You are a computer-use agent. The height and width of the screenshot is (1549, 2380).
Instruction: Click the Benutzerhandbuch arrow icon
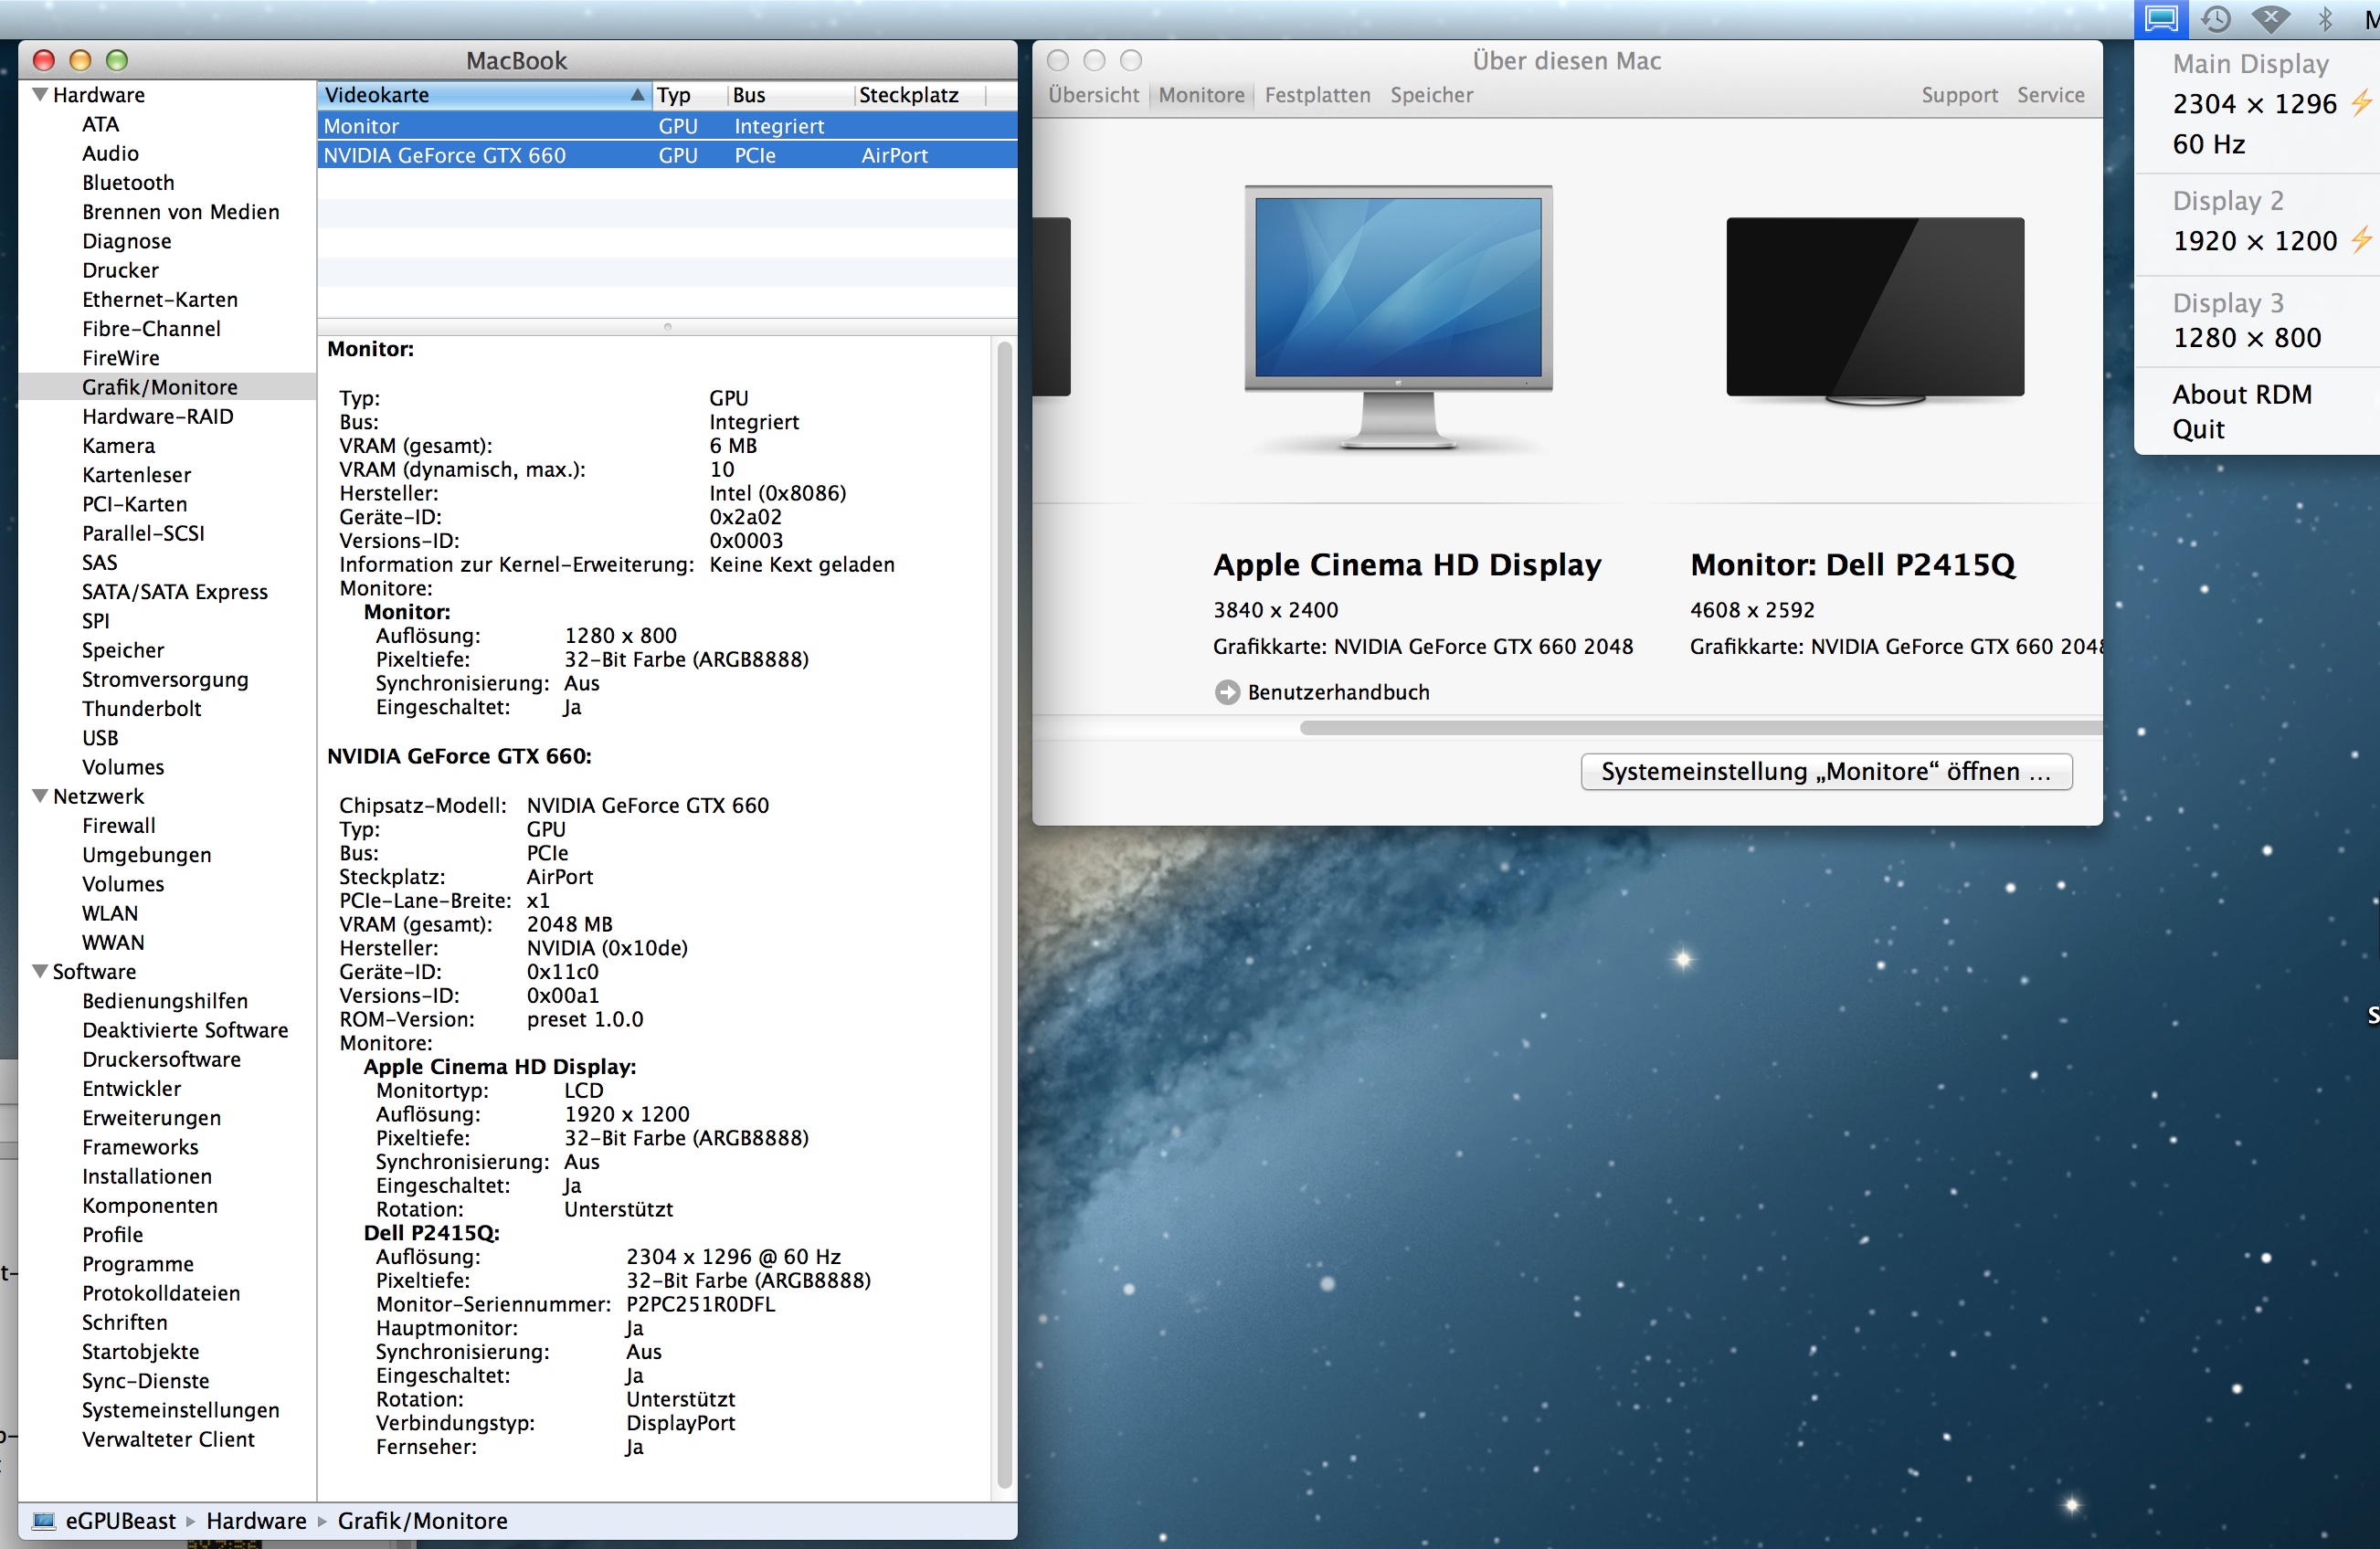coord(1226,692)
